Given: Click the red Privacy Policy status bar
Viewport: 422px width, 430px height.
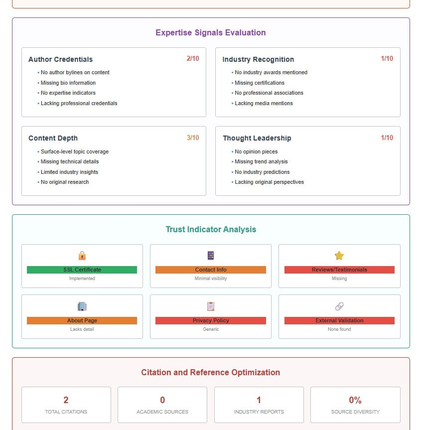Looking at the screenshot, I should pos(211,320).
